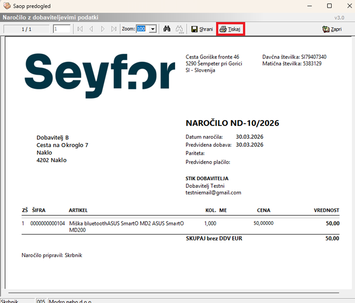Image resolution: width=355 pixels, height=303 pixels.
Task: Click the Saop predogled app icon
Action: pos(7,6)
